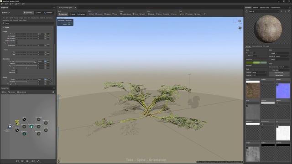
Task: Select Collection mode in Properties panel
Action: click(x=48, y=13)
